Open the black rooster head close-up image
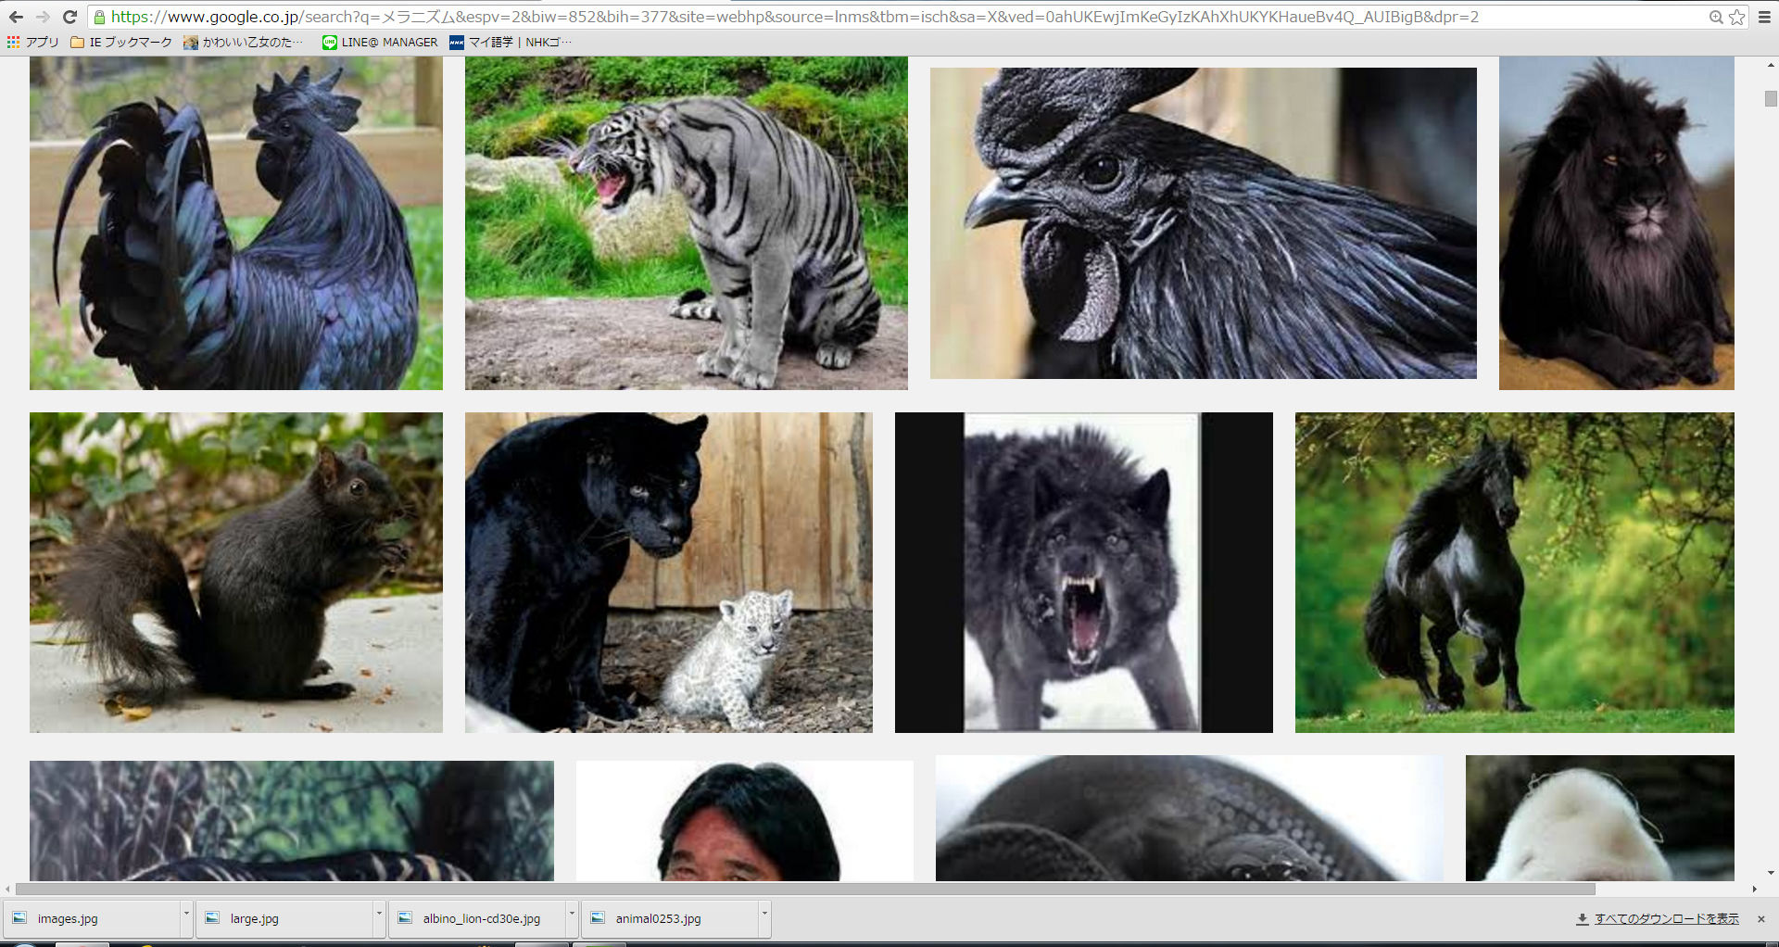Image resolution: width=1779 pixels, height=947 pixels. [1204, 223]
